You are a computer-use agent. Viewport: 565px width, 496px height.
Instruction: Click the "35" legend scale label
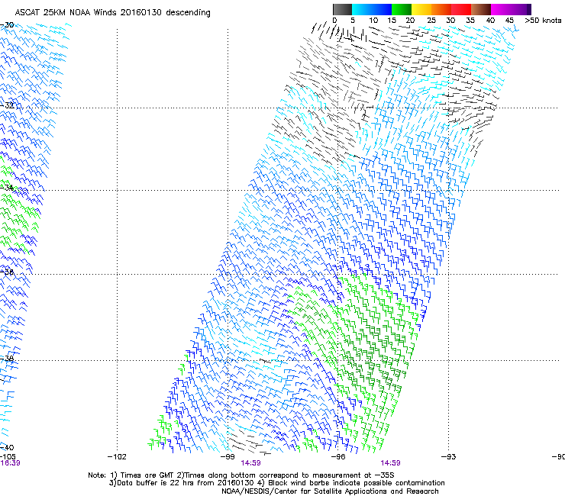(x=470, y=21)
